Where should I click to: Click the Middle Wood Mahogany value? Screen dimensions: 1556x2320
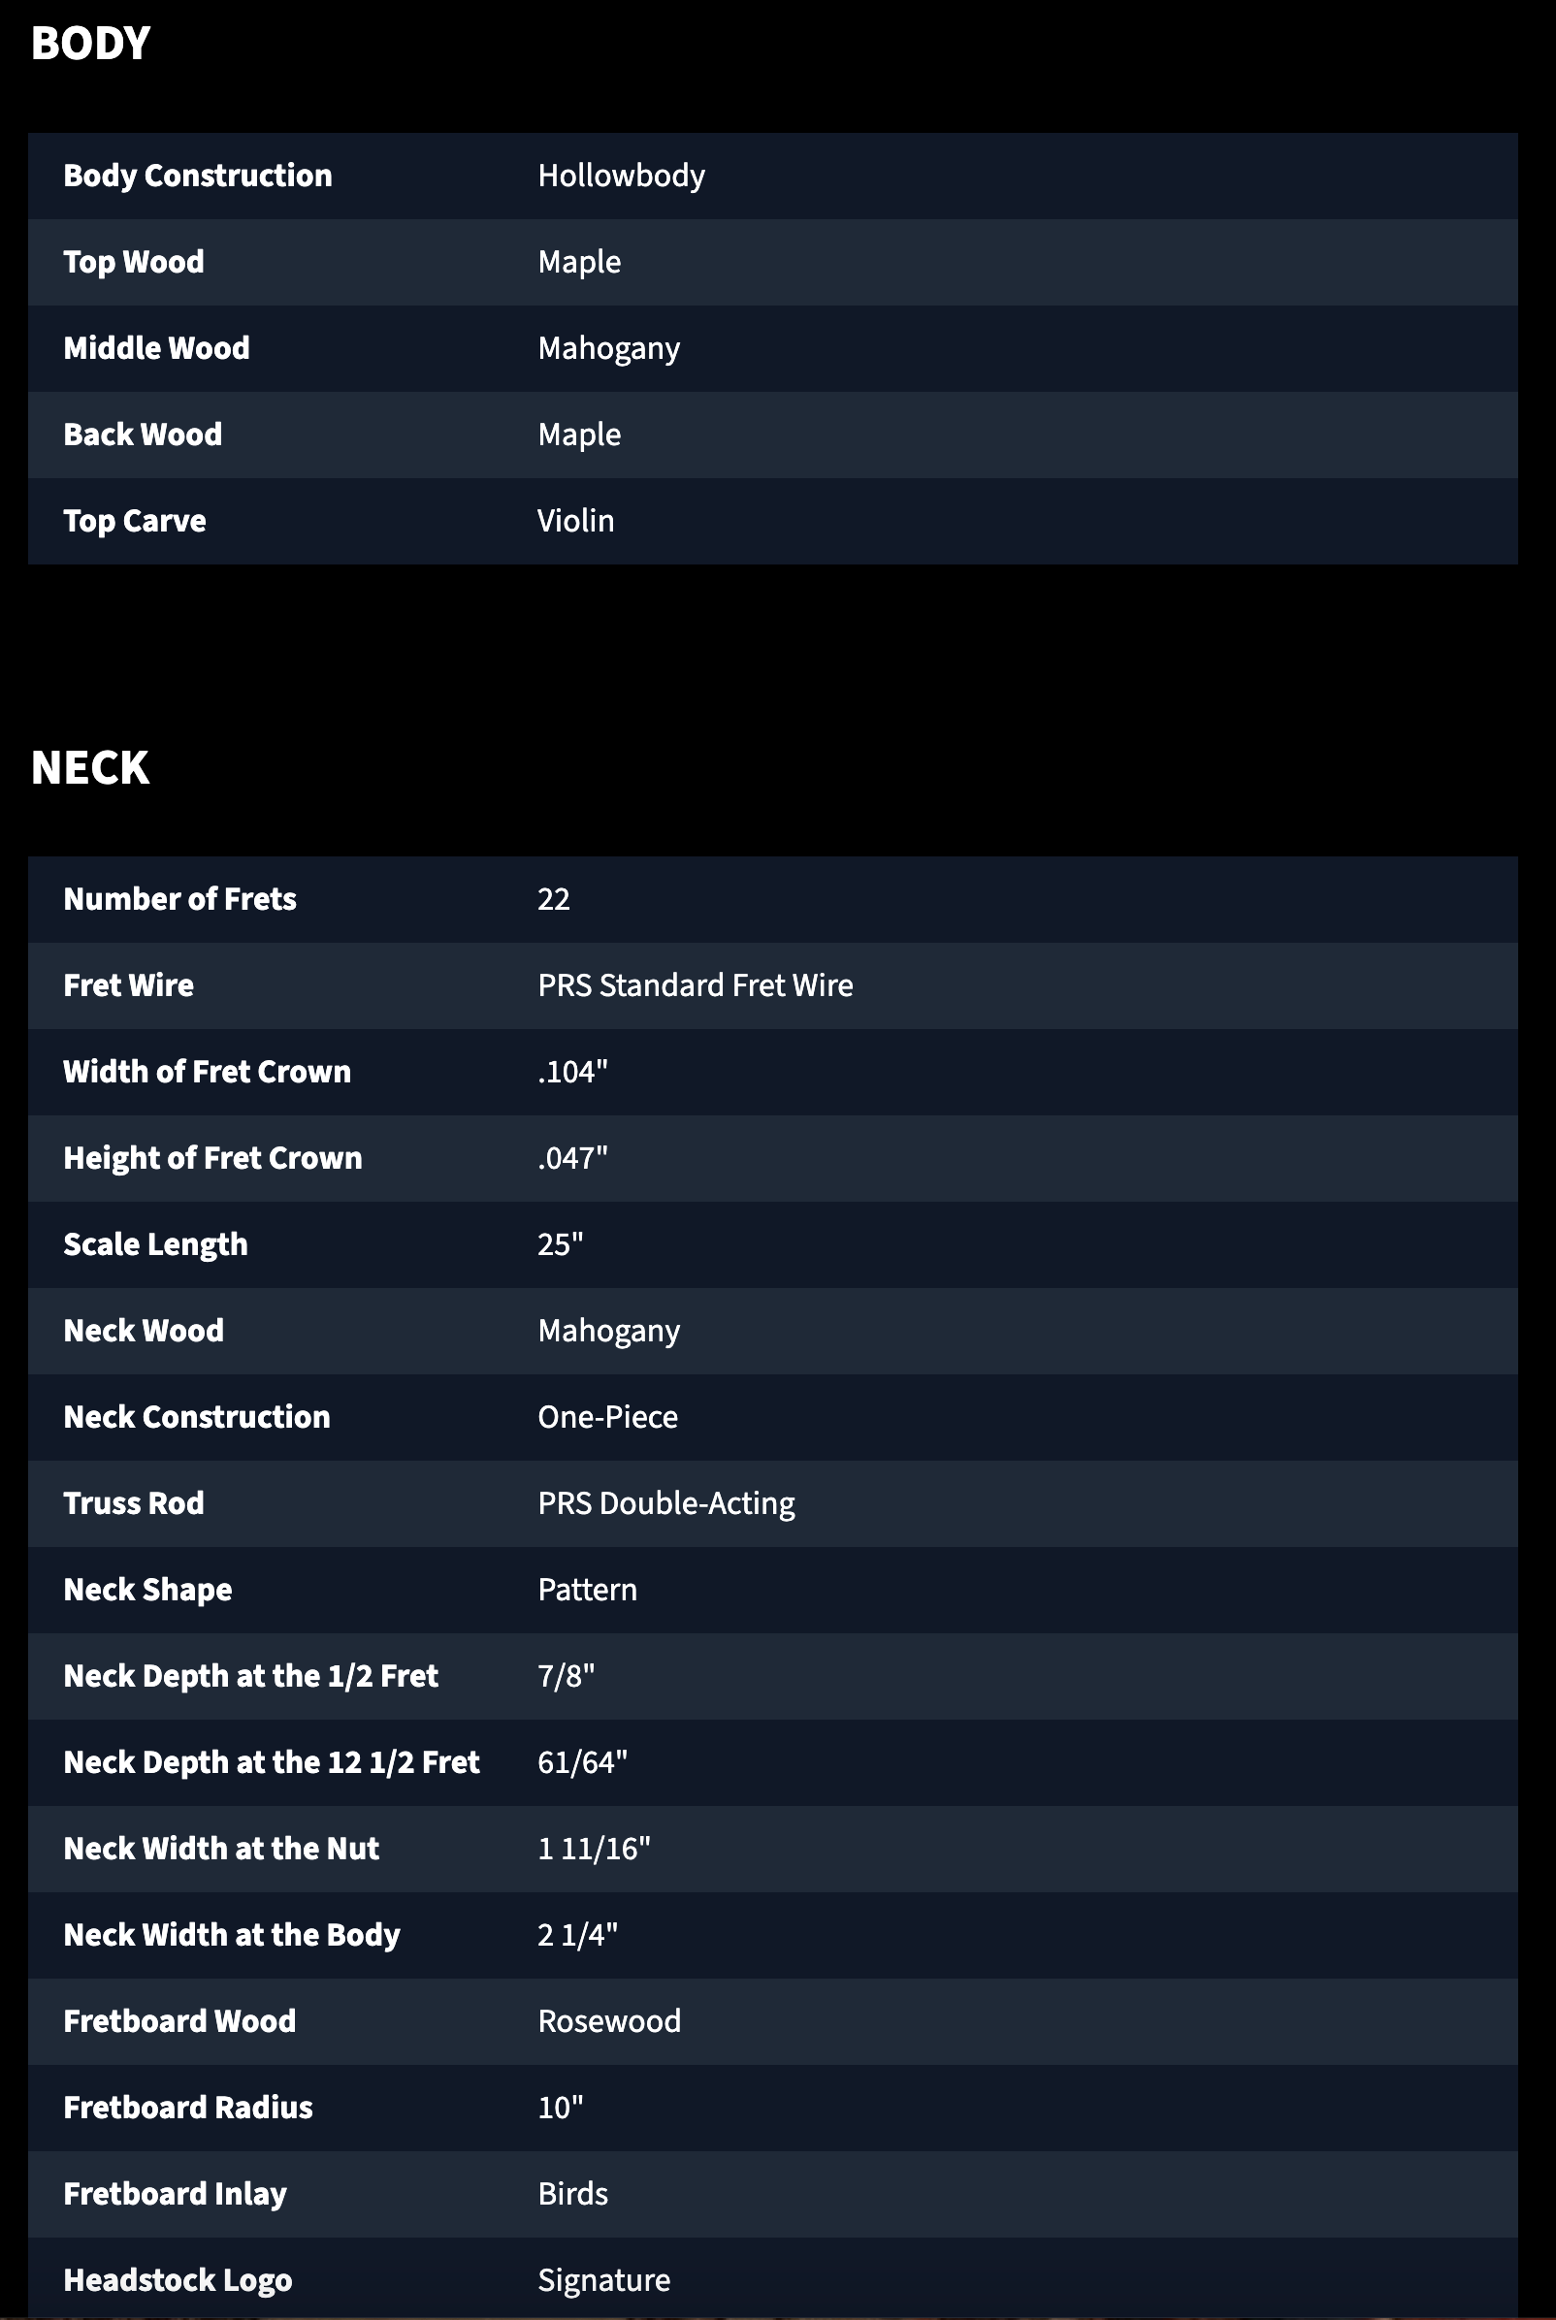click(x=608, y=349)
